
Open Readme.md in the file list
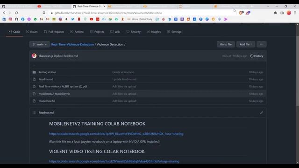coord(46,79)
